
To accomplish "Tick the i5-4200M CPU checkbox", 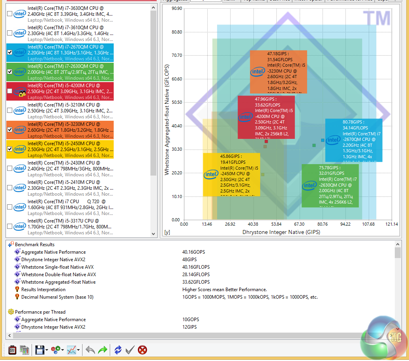I will click(9, 91).
